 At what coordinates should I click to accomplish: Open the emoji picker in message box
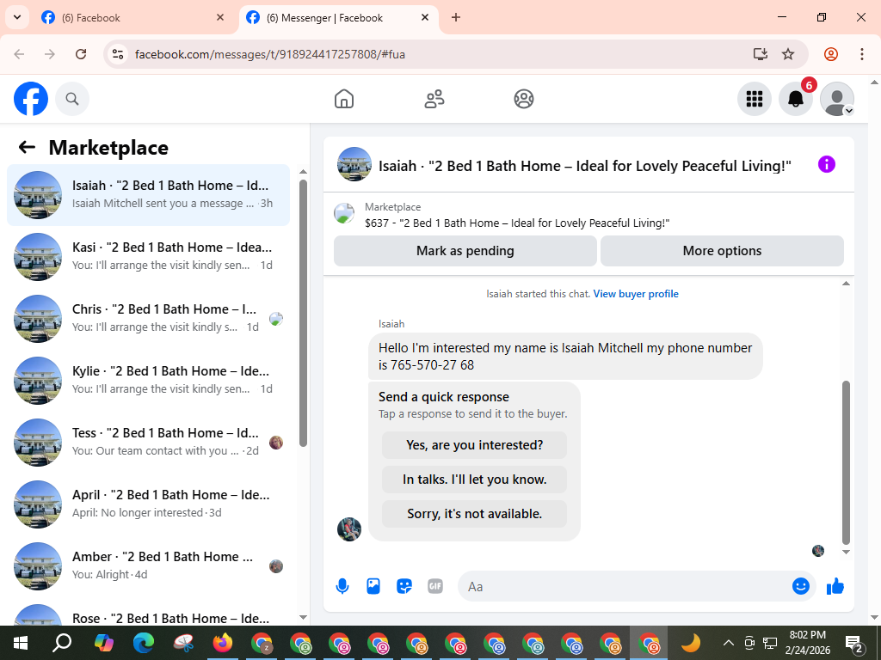pyautogui.click(x=801, y=586)
